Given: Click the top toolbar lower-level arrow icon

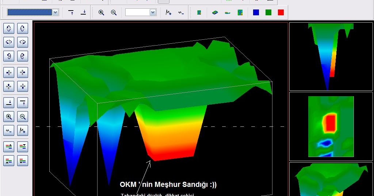Looking at the screenshot, I should point(83,12).
